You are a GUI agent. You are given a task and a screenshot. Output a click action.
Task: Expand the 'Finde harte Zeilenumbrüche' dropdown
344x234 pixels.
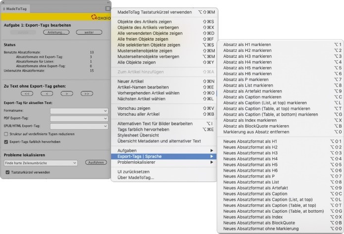click(x=41, y=163)
